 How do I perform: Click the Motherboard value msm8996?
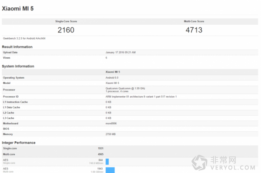click(111, 123)
